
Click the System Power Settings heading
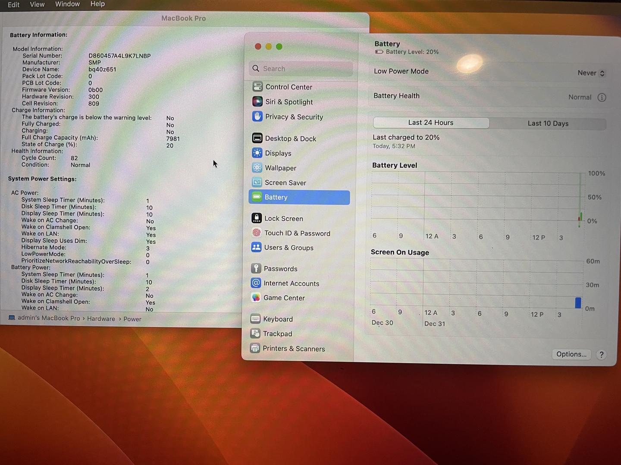click(x=42, y=179)
